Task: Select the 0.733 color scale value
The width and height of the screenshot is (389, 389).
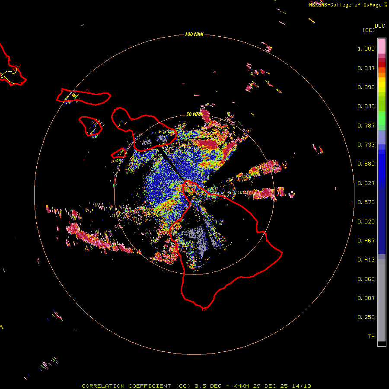Action: (x=366, y=145)
